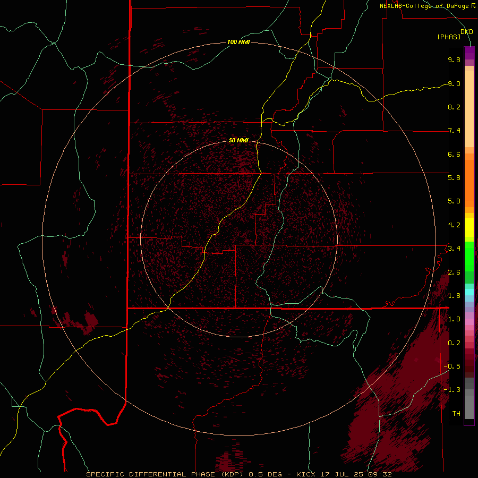Click the 5.0 value on the color scale
478x478 pixels.
click(454, 201)
